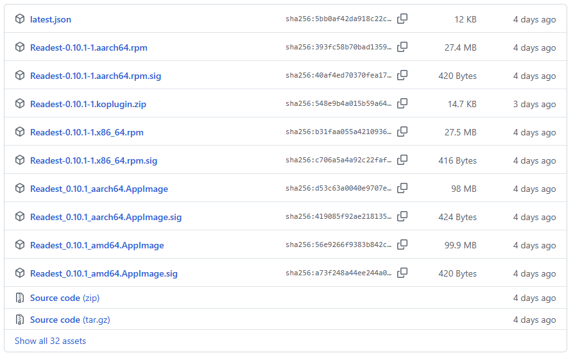Copy hash for Readest_0.10.1_aarch64.AppImage.sig

[x=402, y=217]
